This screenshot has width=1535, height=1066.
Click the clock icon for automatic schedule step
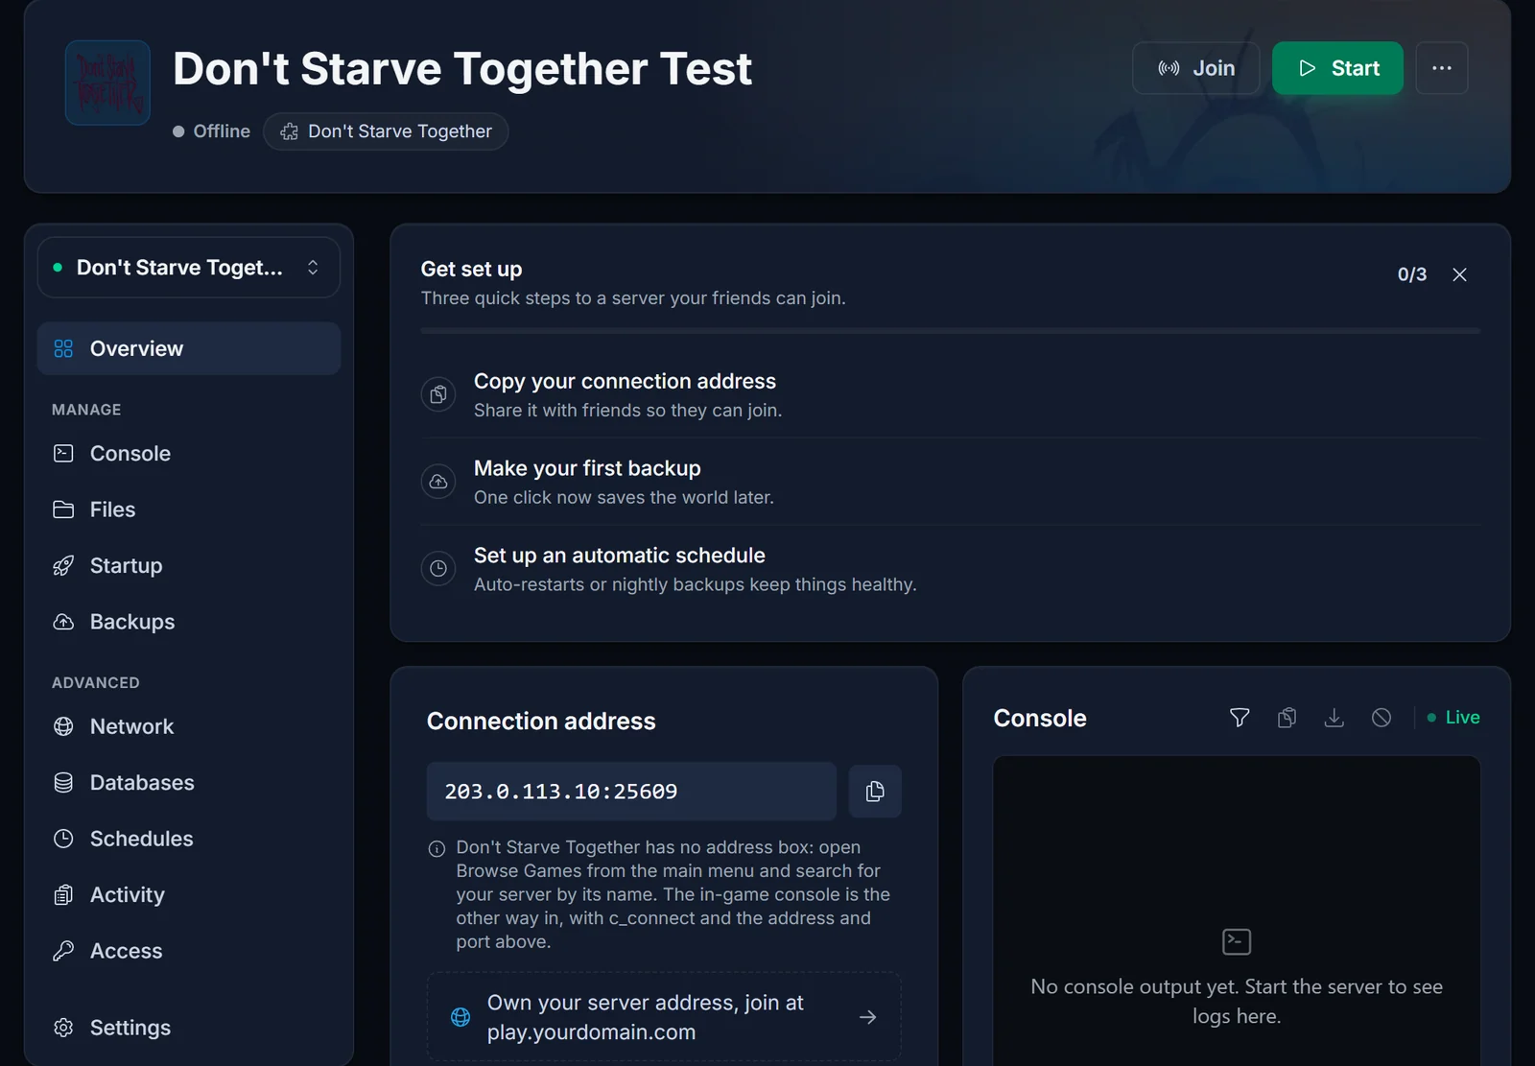click(x=438, y=569)
